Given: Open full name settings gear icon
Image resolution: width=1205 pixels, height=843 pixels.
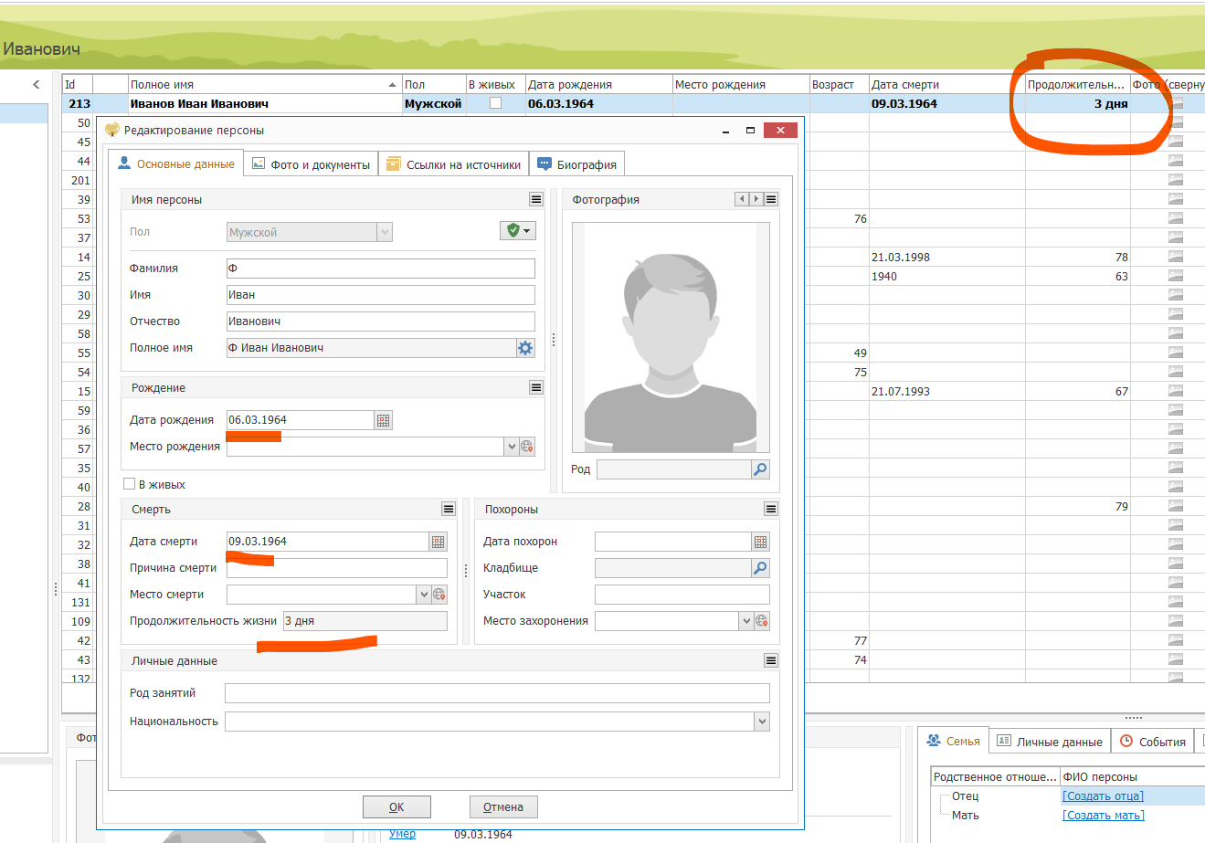Looking at the screenshot, I should point(525,348).
